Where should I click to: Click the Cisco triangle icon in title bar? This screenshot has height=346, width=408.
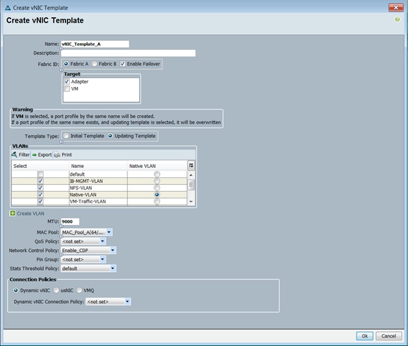(8, 8)
